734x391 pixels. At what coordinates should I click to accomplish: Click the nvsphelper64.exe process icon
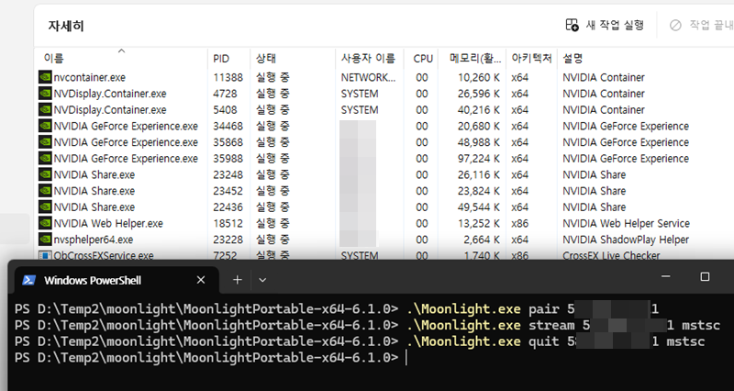(x=45, y=240)
